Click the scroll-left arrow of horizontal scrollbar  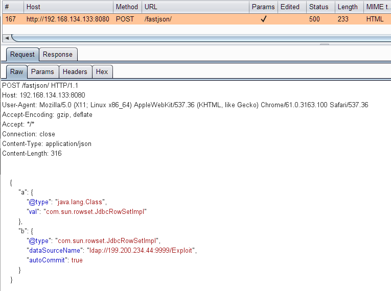(x=7, y=38)
